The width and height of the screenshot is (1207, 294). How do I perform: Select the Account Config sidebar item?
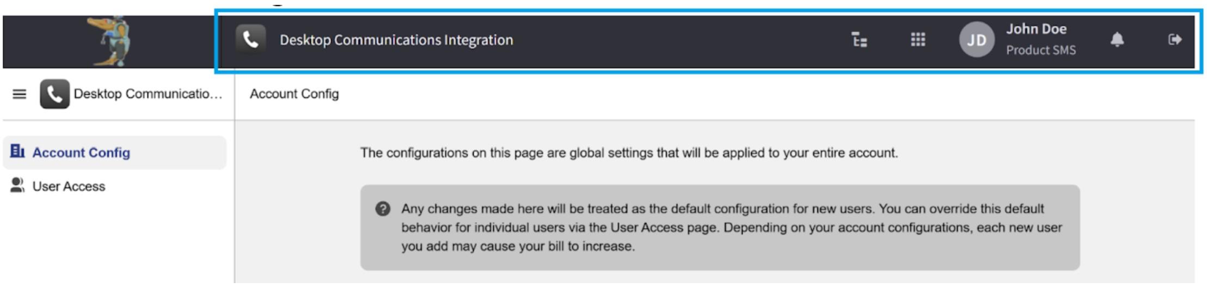[81, 152]
